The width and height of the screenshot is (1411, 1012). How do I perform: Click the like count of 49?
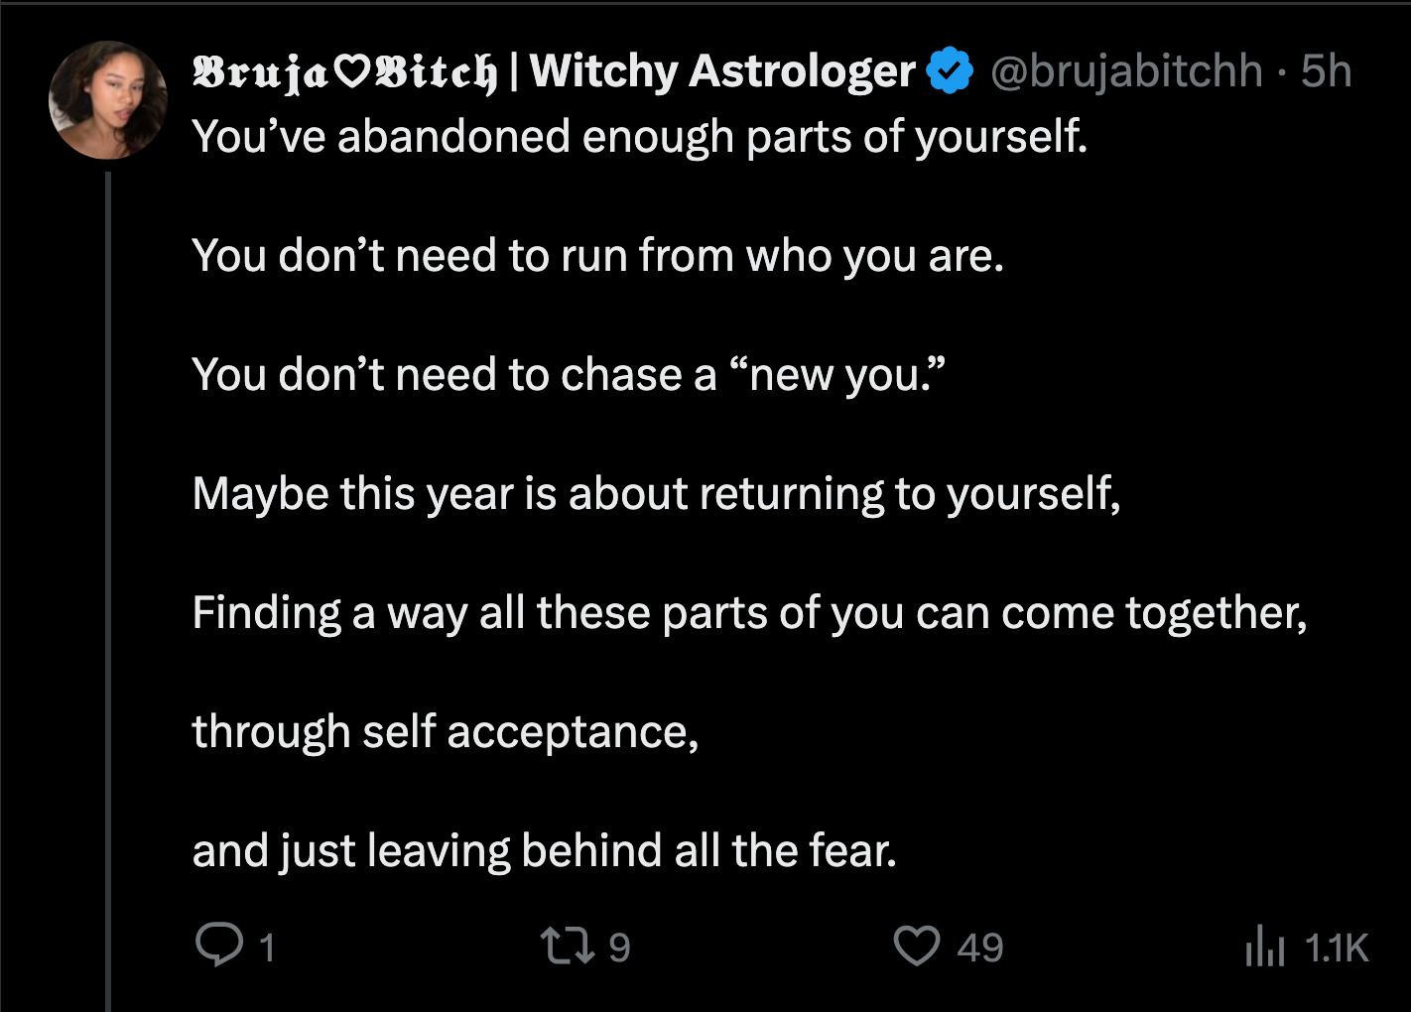click(979, 948)
